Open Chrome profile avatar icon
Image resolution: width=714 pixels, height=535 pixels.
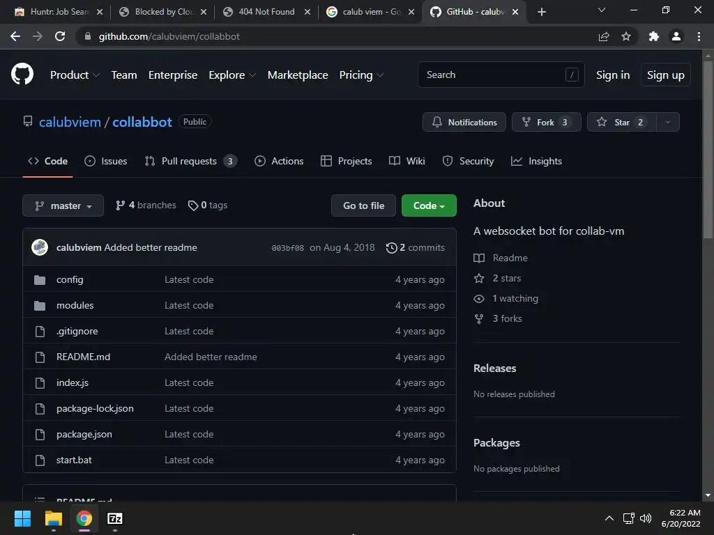click(x=676, y=36)
